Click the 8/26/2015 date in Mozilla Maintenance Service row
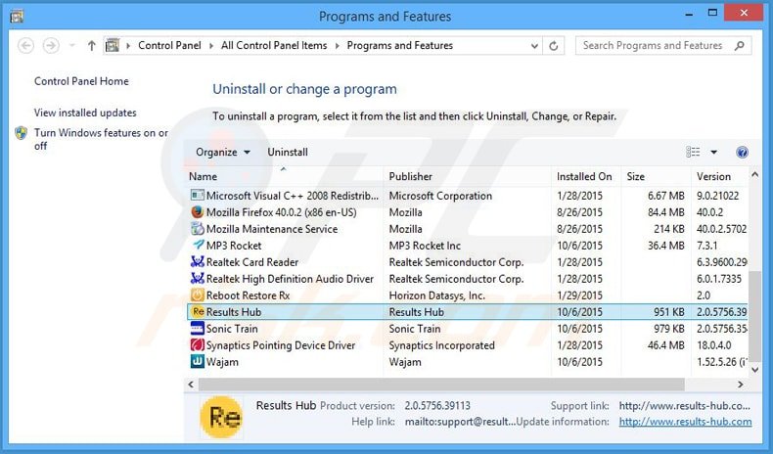 tap(579, 229)
